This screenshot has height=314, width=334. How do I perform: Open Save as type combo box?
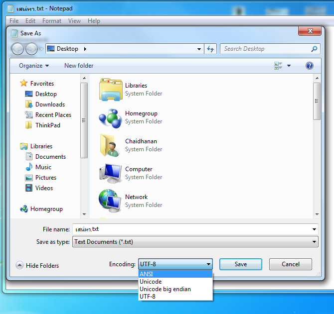[x=195, y=242]
